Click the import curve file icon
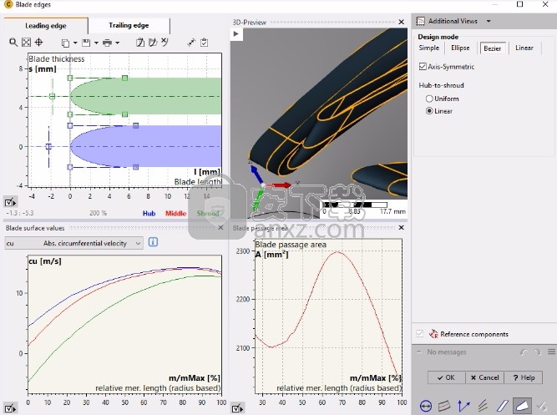 (140, 43)
